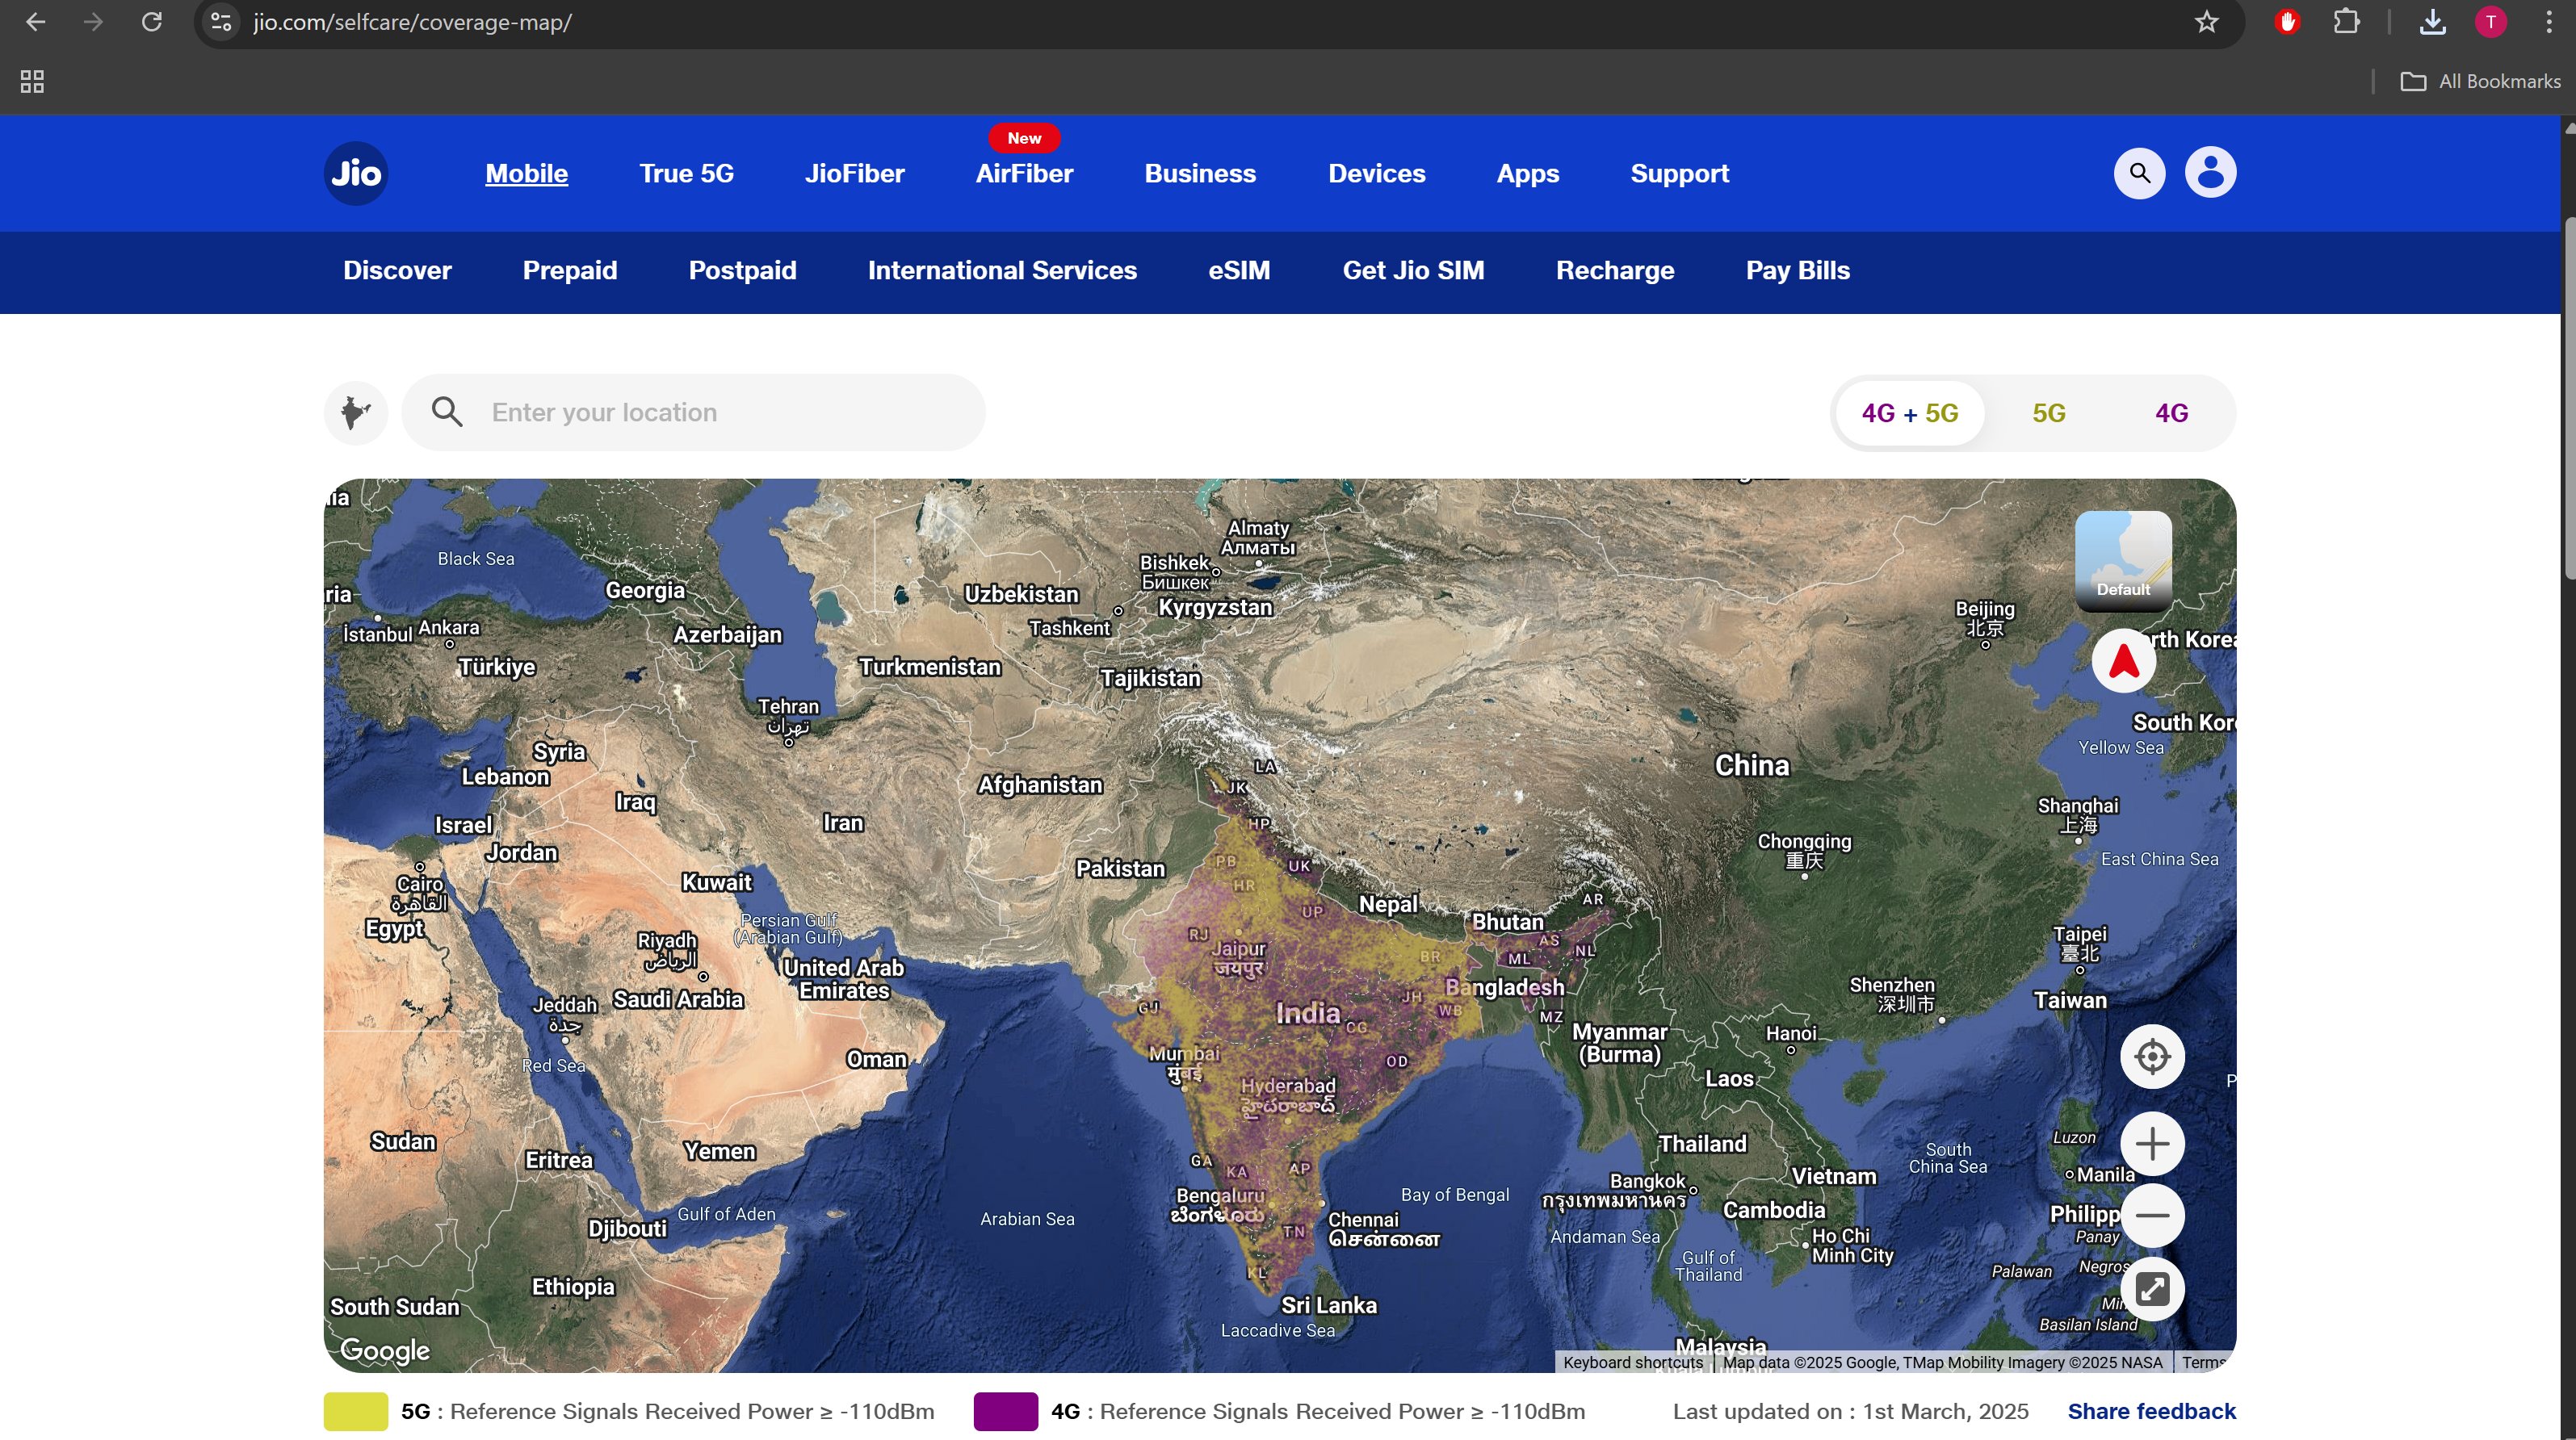Viewport: 2576px width, 1440px height.
Task: Open the user profile account icon
Action: tap(2210, 173)
